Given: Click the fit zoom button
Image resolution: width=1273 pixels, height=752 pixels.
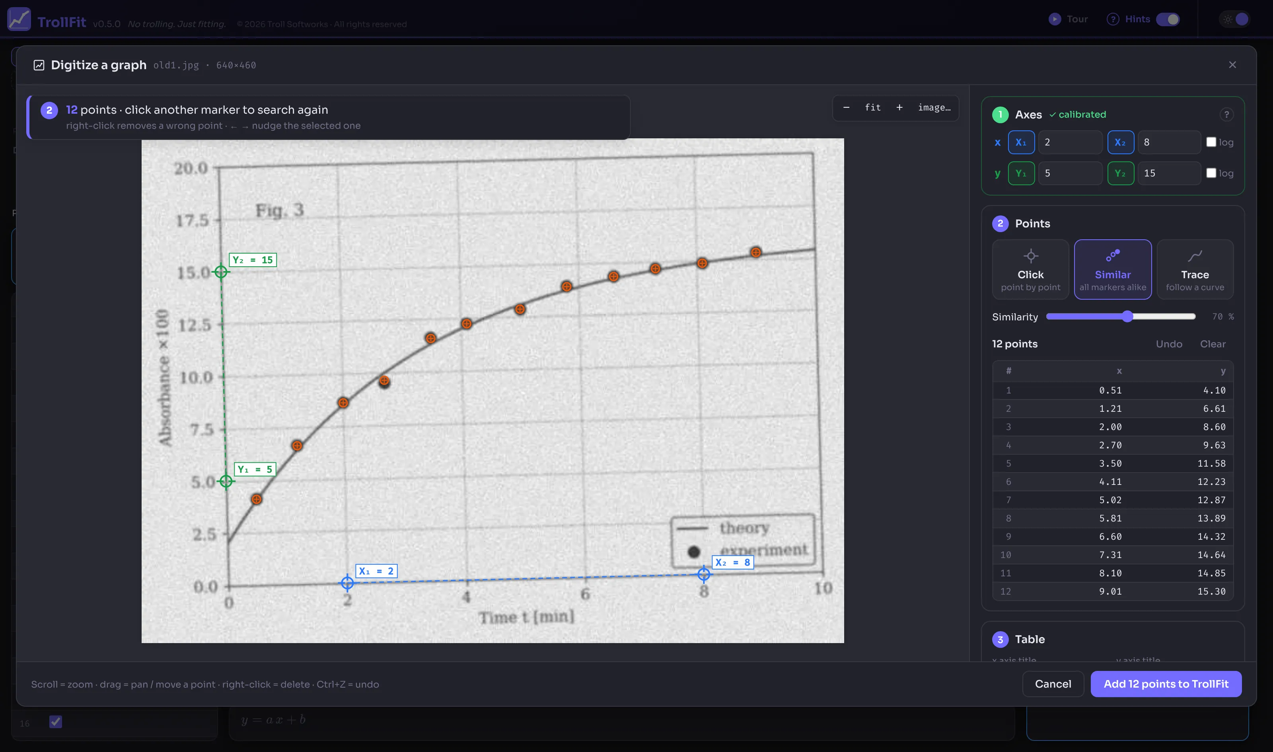Looking at the screenshot, I should (x=873, y=107).
